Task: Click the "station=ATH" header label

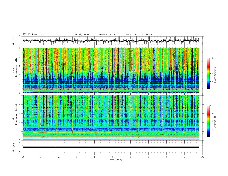Action: coord(107,35)
